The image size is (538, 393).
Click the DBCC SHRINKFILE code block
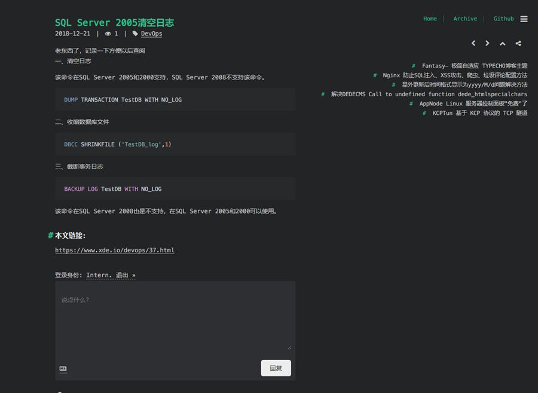tap(175, 144)
